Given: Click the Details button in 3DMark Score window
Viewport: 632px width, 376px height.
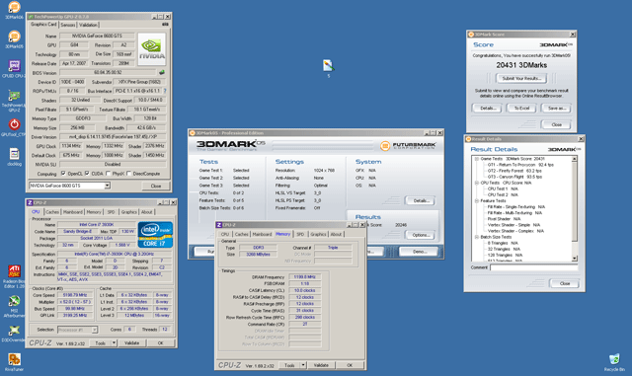Looking at the screenshot, I should point(487,108).
